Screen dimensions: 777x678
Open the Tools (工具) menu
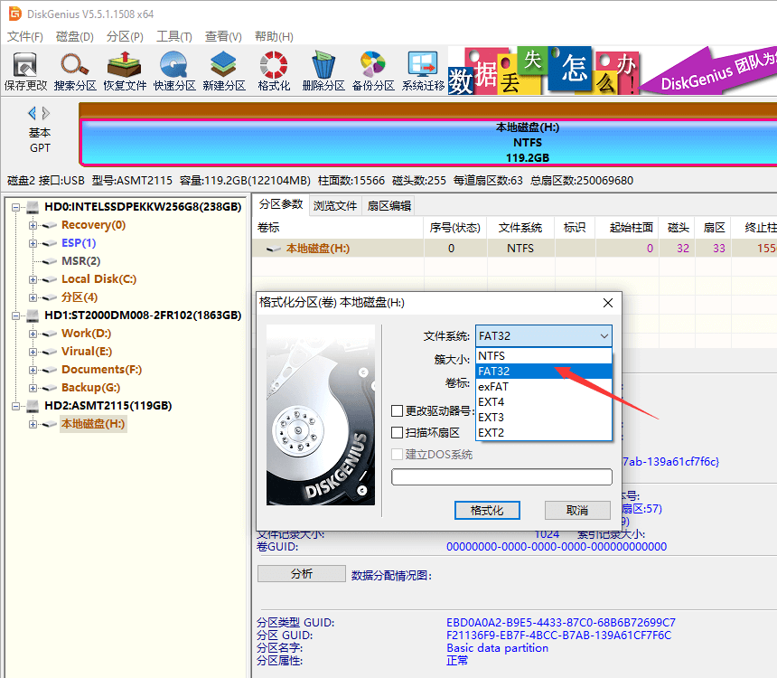pyautogui.click(x=173, y=37)
